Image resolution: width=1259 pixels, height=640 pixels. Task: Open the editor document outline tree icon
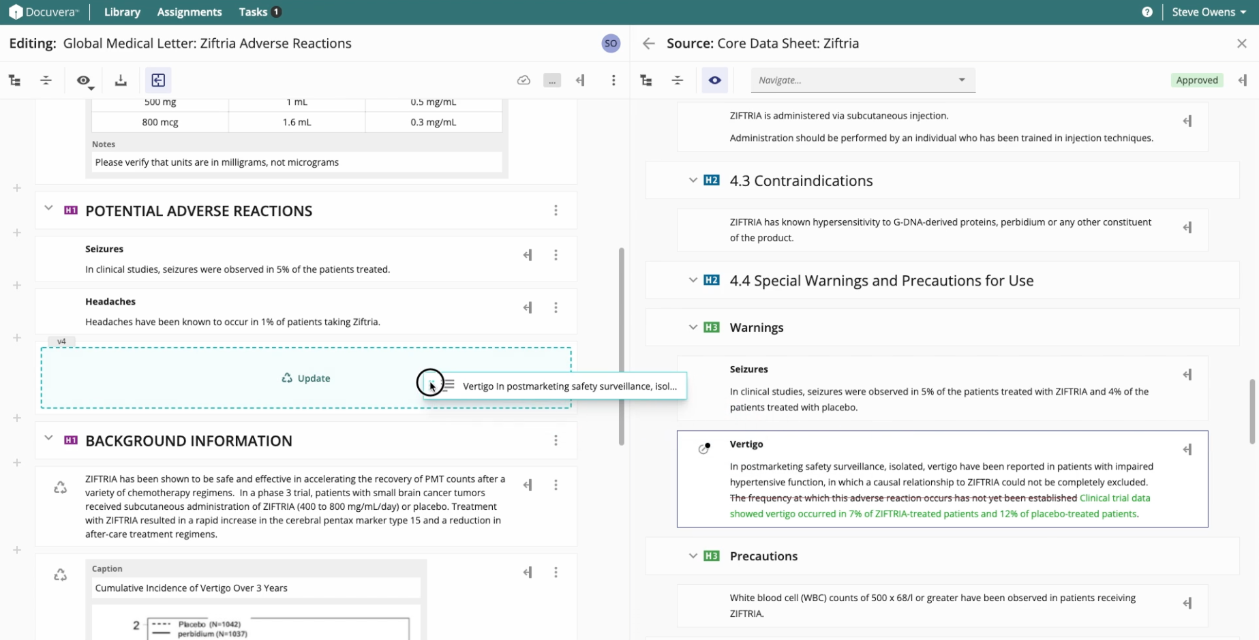(x=14, y=80)
